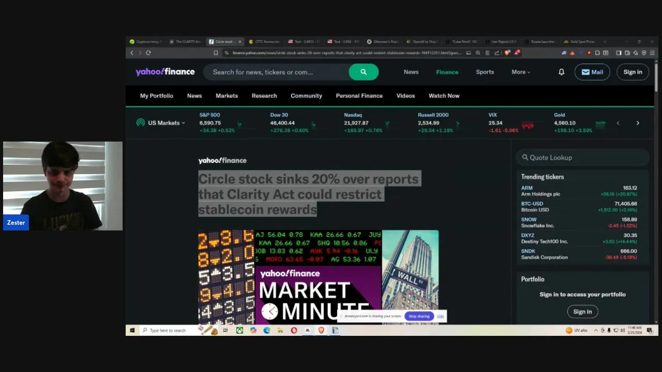Image resolution: width=662 pixels, height=372 pixels.
Task: Click the Quote Lookup input field
Action: tap(582, 158)
